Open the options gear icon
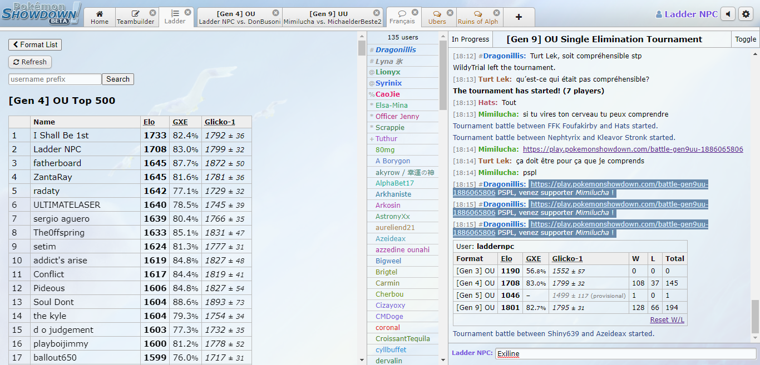 746,14
